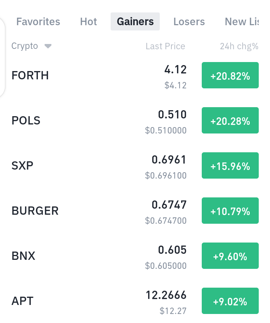Open the FORTH crypto row
This screenshot has height=323, width=270.
pyautogui.click(x=135, y=76)
